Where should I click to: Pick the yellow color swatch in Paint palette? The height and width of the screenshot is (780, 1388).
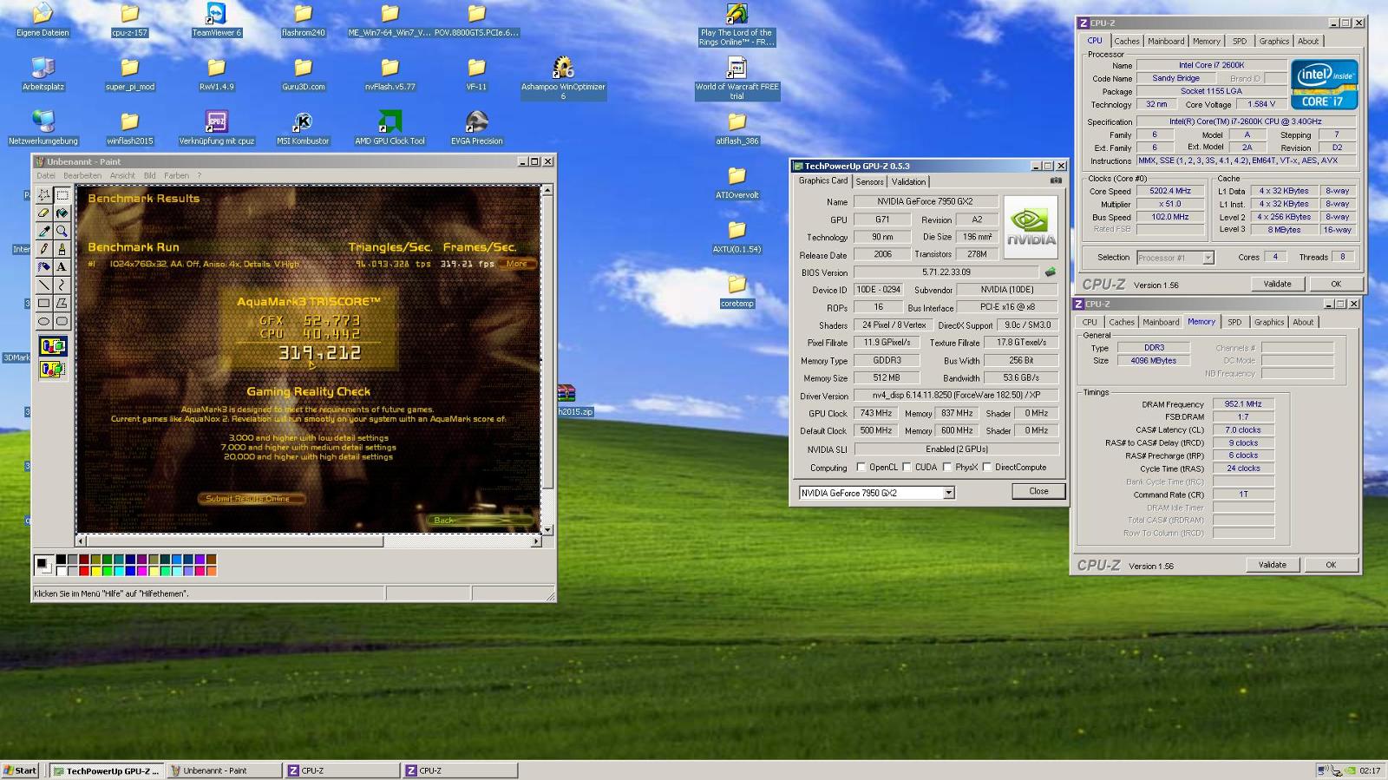tap(95, 571)
